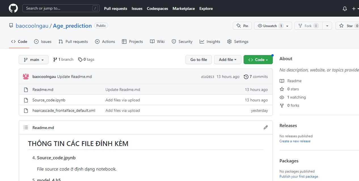Open the Packages heading link
This screenshot has width=359, height=181.
point(289,161)
